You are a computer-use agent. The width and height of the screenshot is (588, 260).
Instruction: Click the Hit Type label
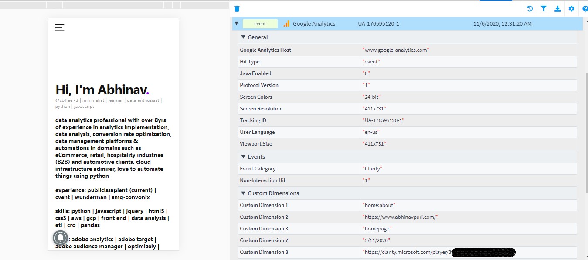(250, 62)
